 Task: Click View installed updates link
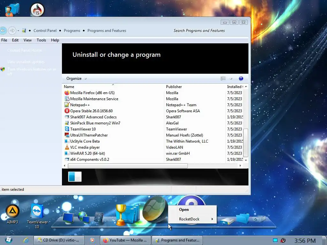point(26,62)
